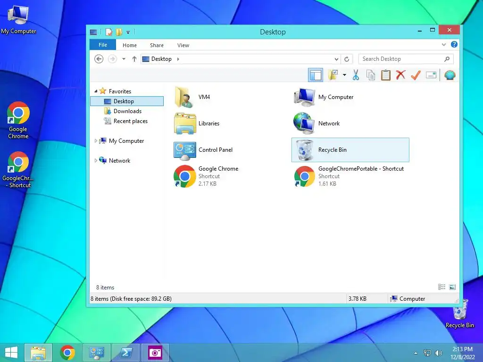
Task: Click New folder icon in title bar
Action: pyautogui.click(x=119, y=32)
